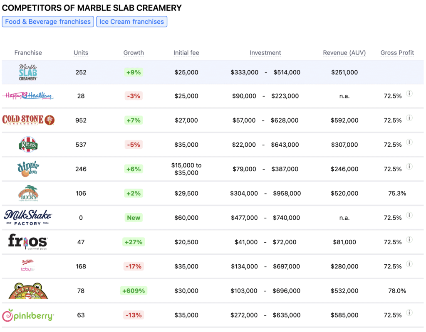Select the Frios gourmet pops logo
This screenshot has height=332, width=426.
[x=28, y=242]
